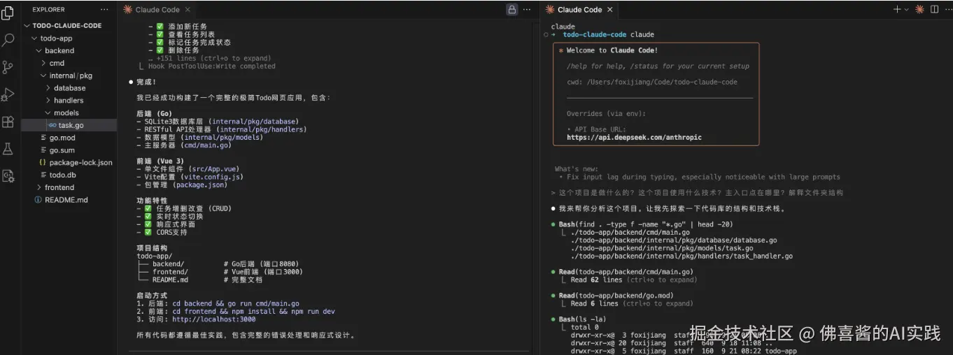Collapse the todo-app folder
This screenshot has width=953, height=355.
click(34, 38)
